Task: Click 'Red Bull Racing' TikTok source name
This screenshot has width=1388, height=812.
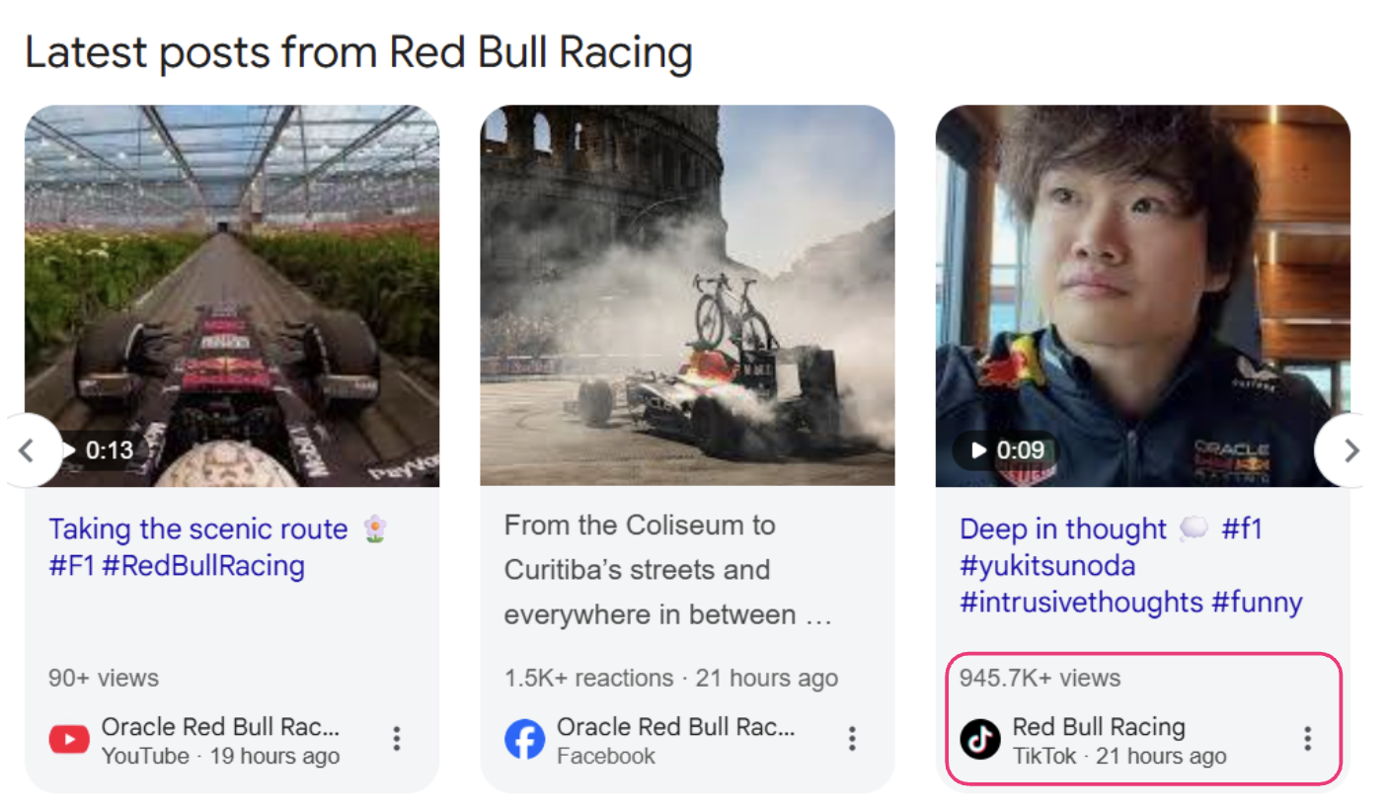Action: [x=1099, y=728]
